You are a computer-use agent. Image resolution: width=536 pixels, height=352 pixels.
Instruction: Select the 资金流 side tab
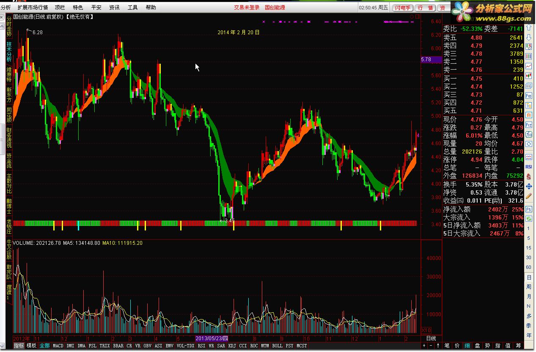coord(9,160)
